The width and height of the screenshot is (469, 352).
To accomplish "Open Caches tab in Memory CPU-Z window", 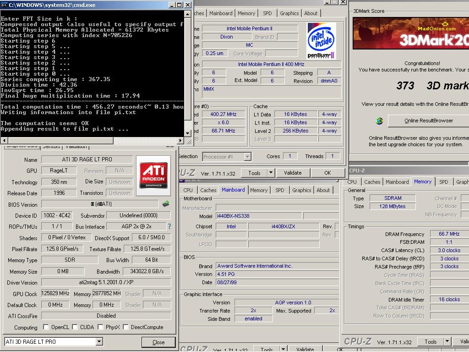I will click(x=372, y=181).
